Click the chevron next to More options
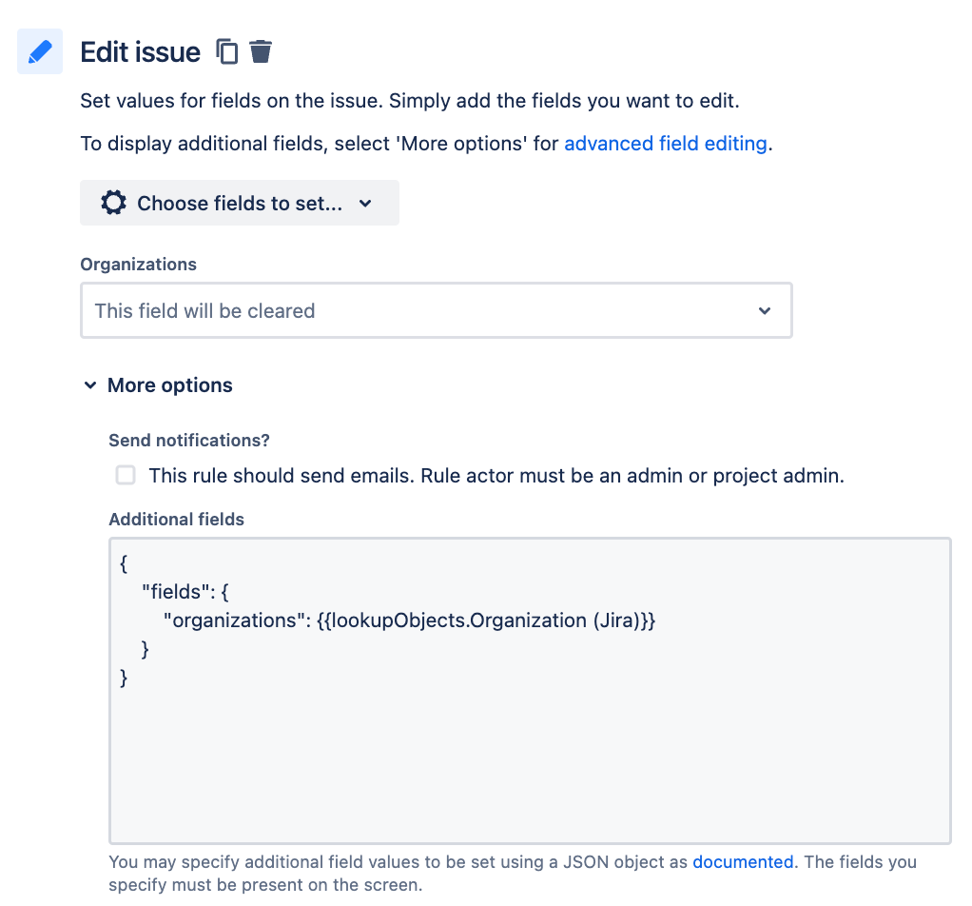 coord(90,384)
